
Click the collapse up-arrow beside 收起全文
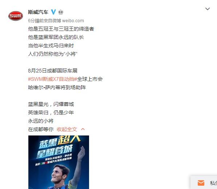(x=83, y=129)
